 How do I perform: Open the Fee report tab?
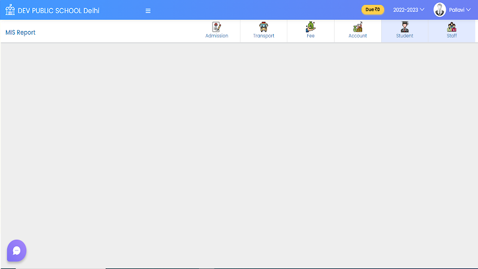click(x=311, y=31)
